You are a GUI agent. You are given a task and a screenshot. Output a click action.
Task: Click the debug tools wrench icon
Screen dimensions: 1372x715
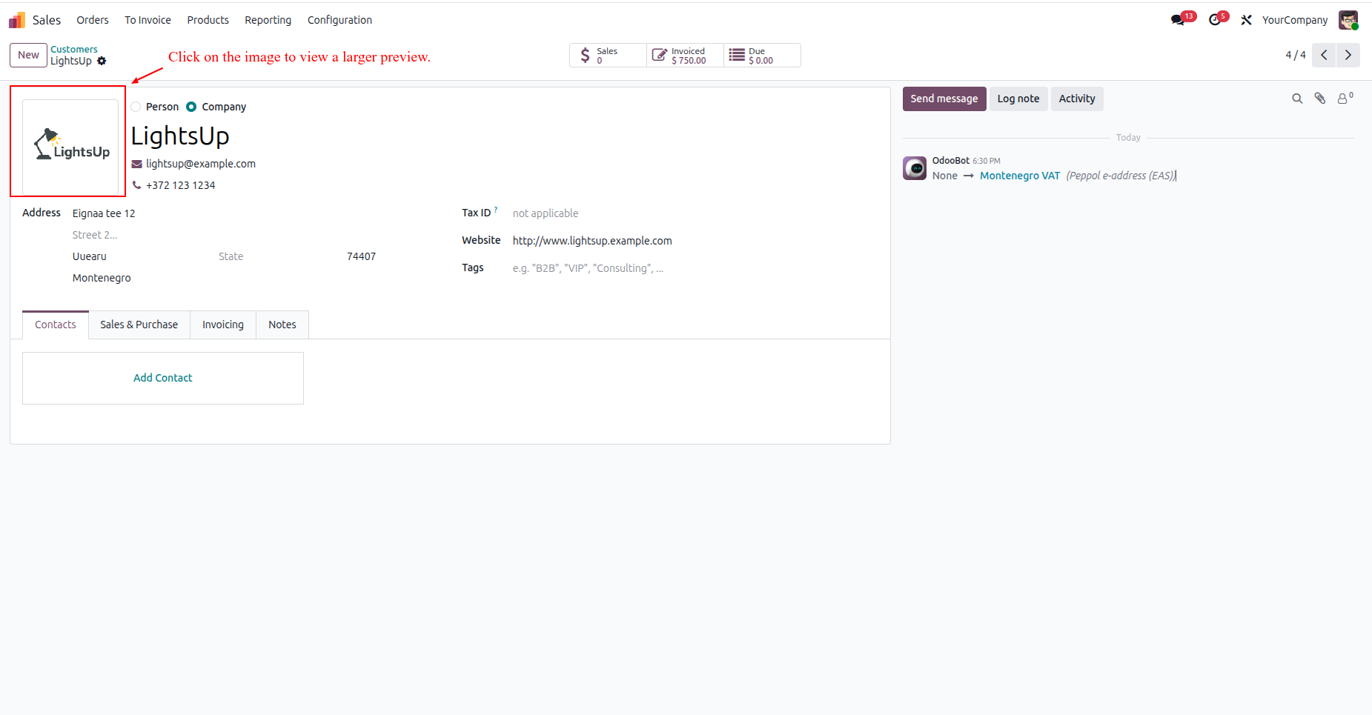1246,20
